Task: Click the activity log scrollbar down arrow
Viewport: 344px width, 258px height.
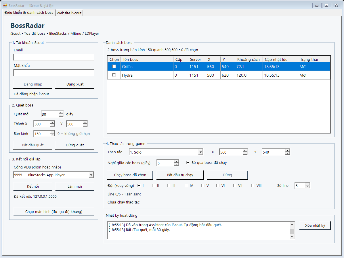Action: coord(292,236)
